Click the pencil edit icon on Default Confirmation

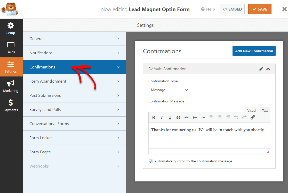261,69
